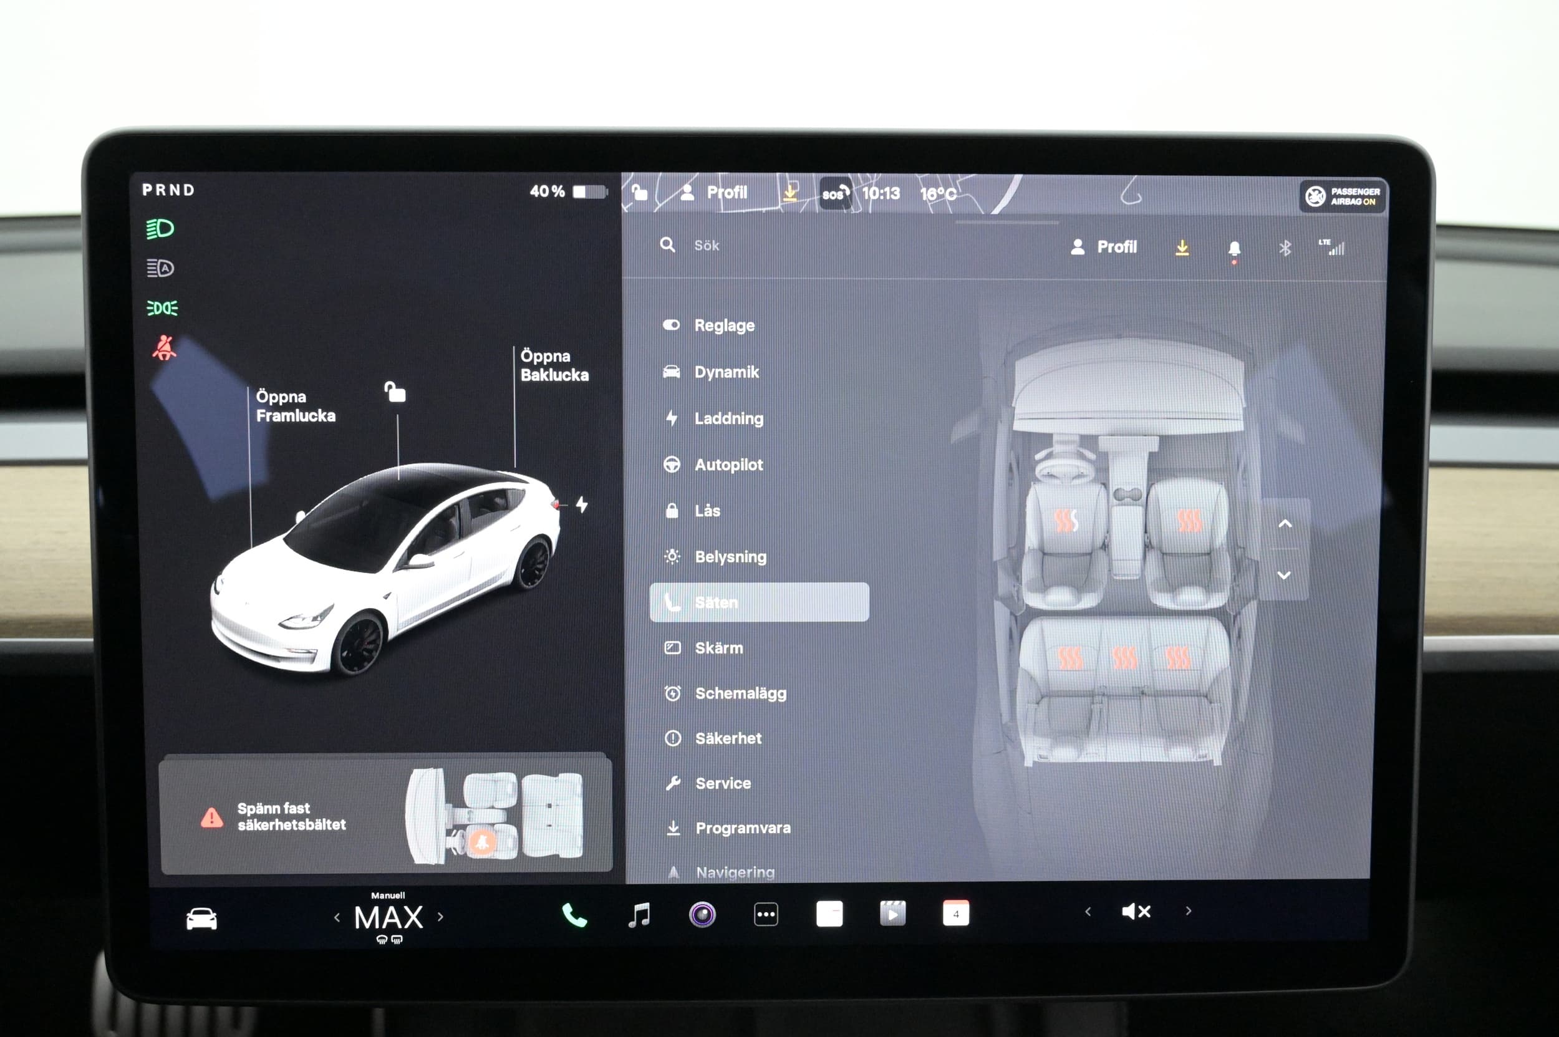Open the phone app icon

pos(574,915)
